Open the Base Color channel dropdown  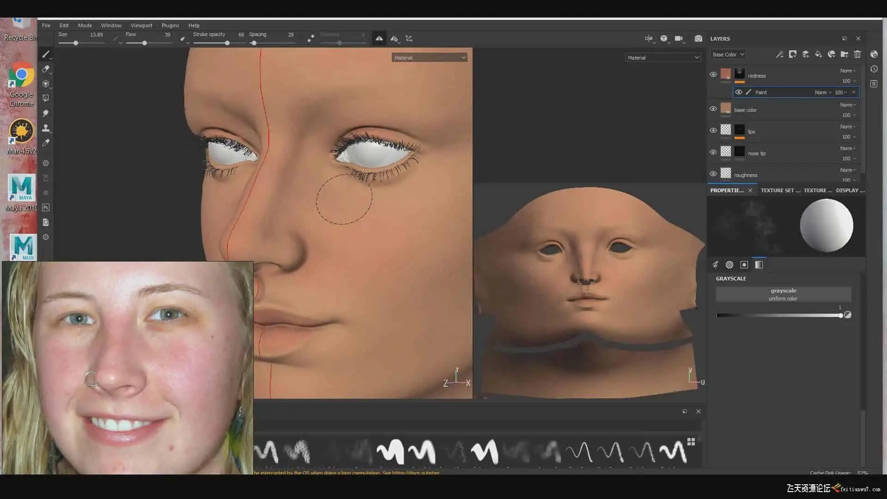pyautogui.click(x=728, y=55)
